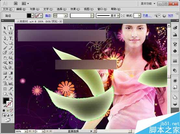Open the Stroke panel

point(175,61)
